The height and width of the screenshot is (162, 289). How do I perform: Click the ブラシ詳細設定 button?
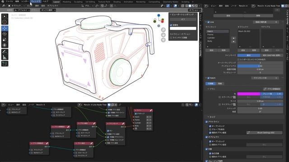click(x=272, y=89)
